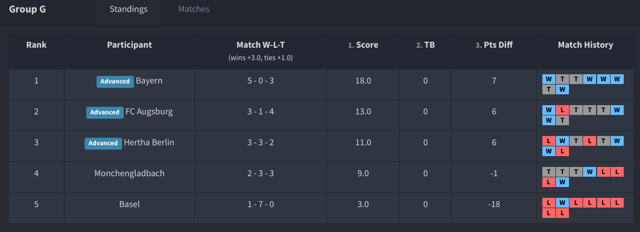This screenshot has height=232, width=640.
Task: Click the Group G title
Action: tap(27, 9)
